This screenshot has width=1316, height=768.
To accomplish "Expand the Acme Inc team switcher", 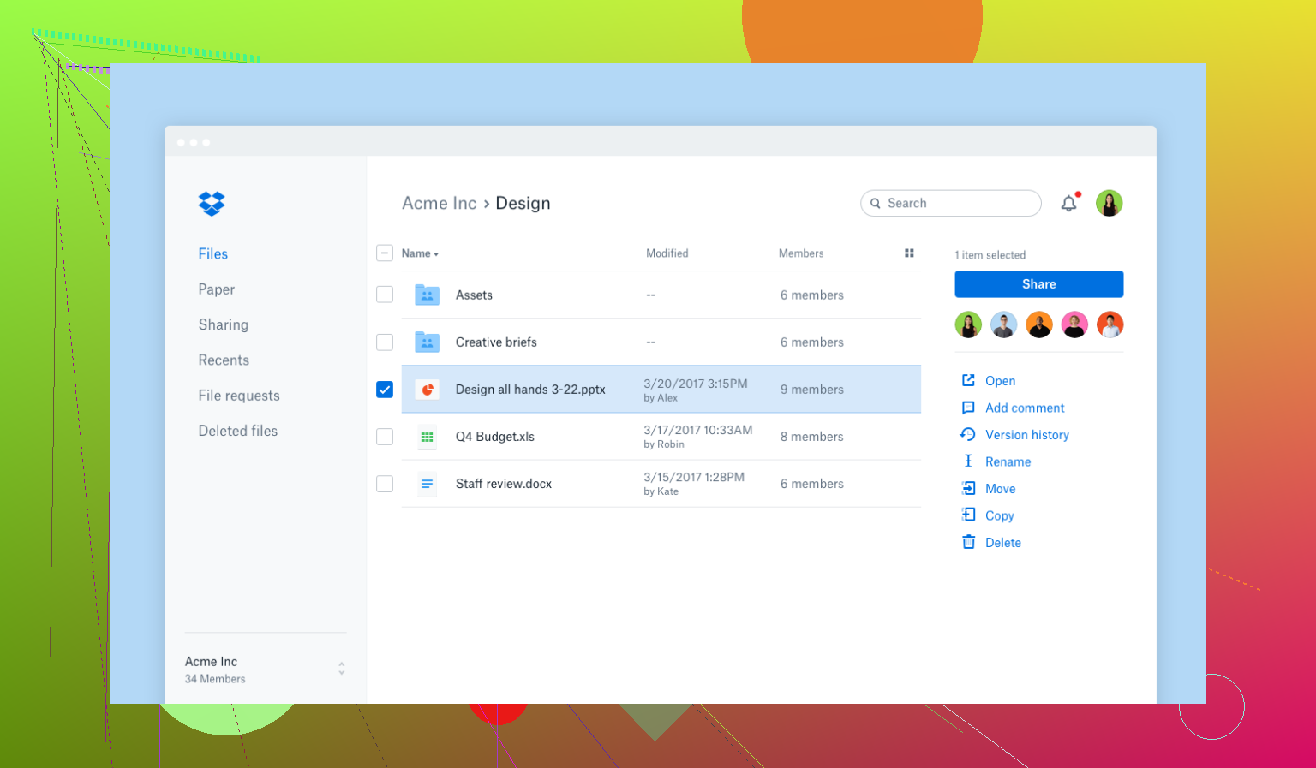I will 341,669.
